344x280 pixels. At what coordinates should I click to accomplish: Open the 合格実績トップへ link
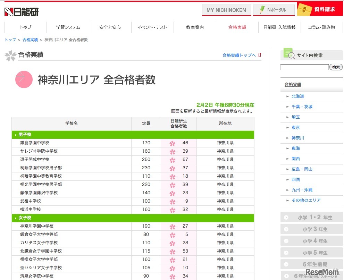[239, 55]
